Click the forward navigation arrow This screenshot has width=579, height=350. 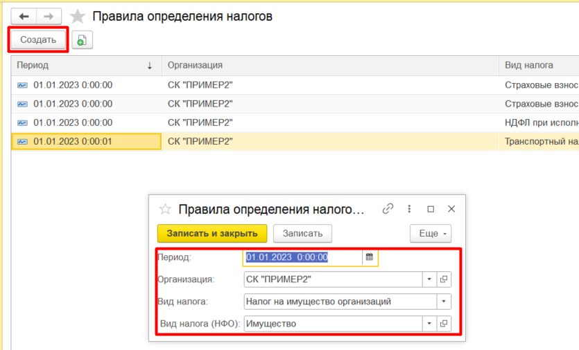[x=49, y=17]
